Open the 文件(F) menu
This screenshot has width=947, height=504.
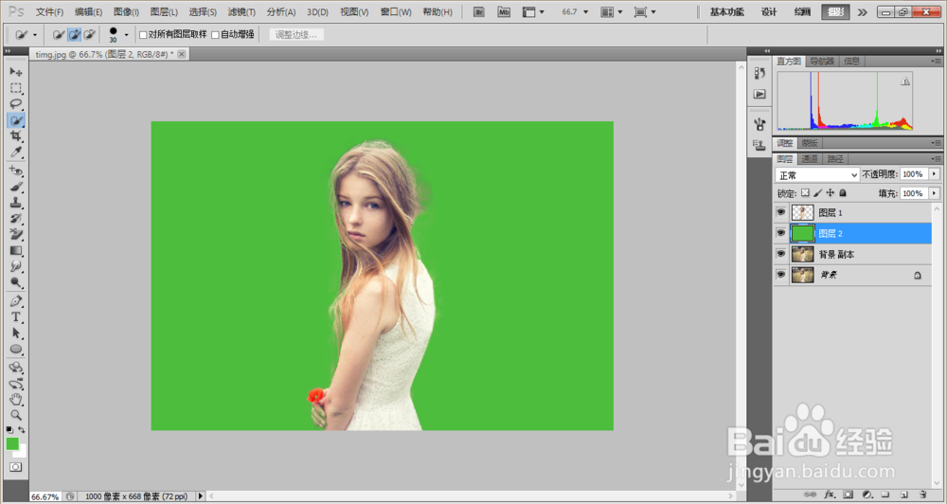point(49,12)
